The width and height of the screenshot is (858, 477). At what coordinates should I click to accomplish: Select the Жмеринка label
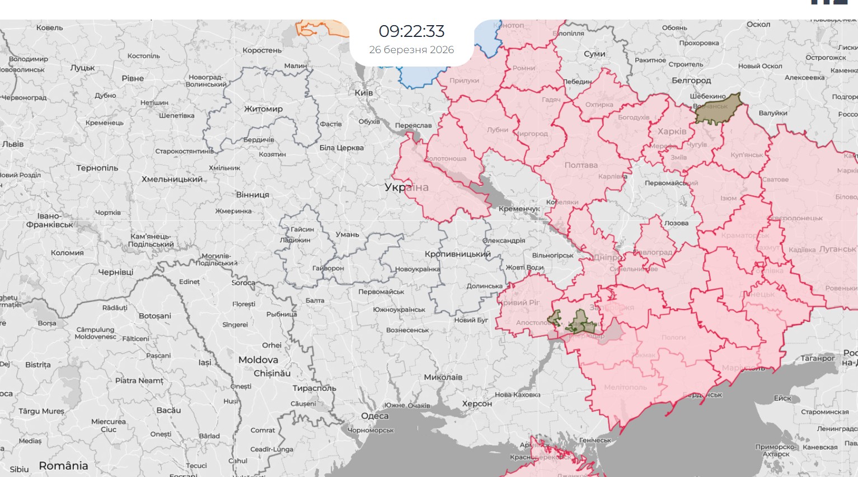tap(233, 211)
